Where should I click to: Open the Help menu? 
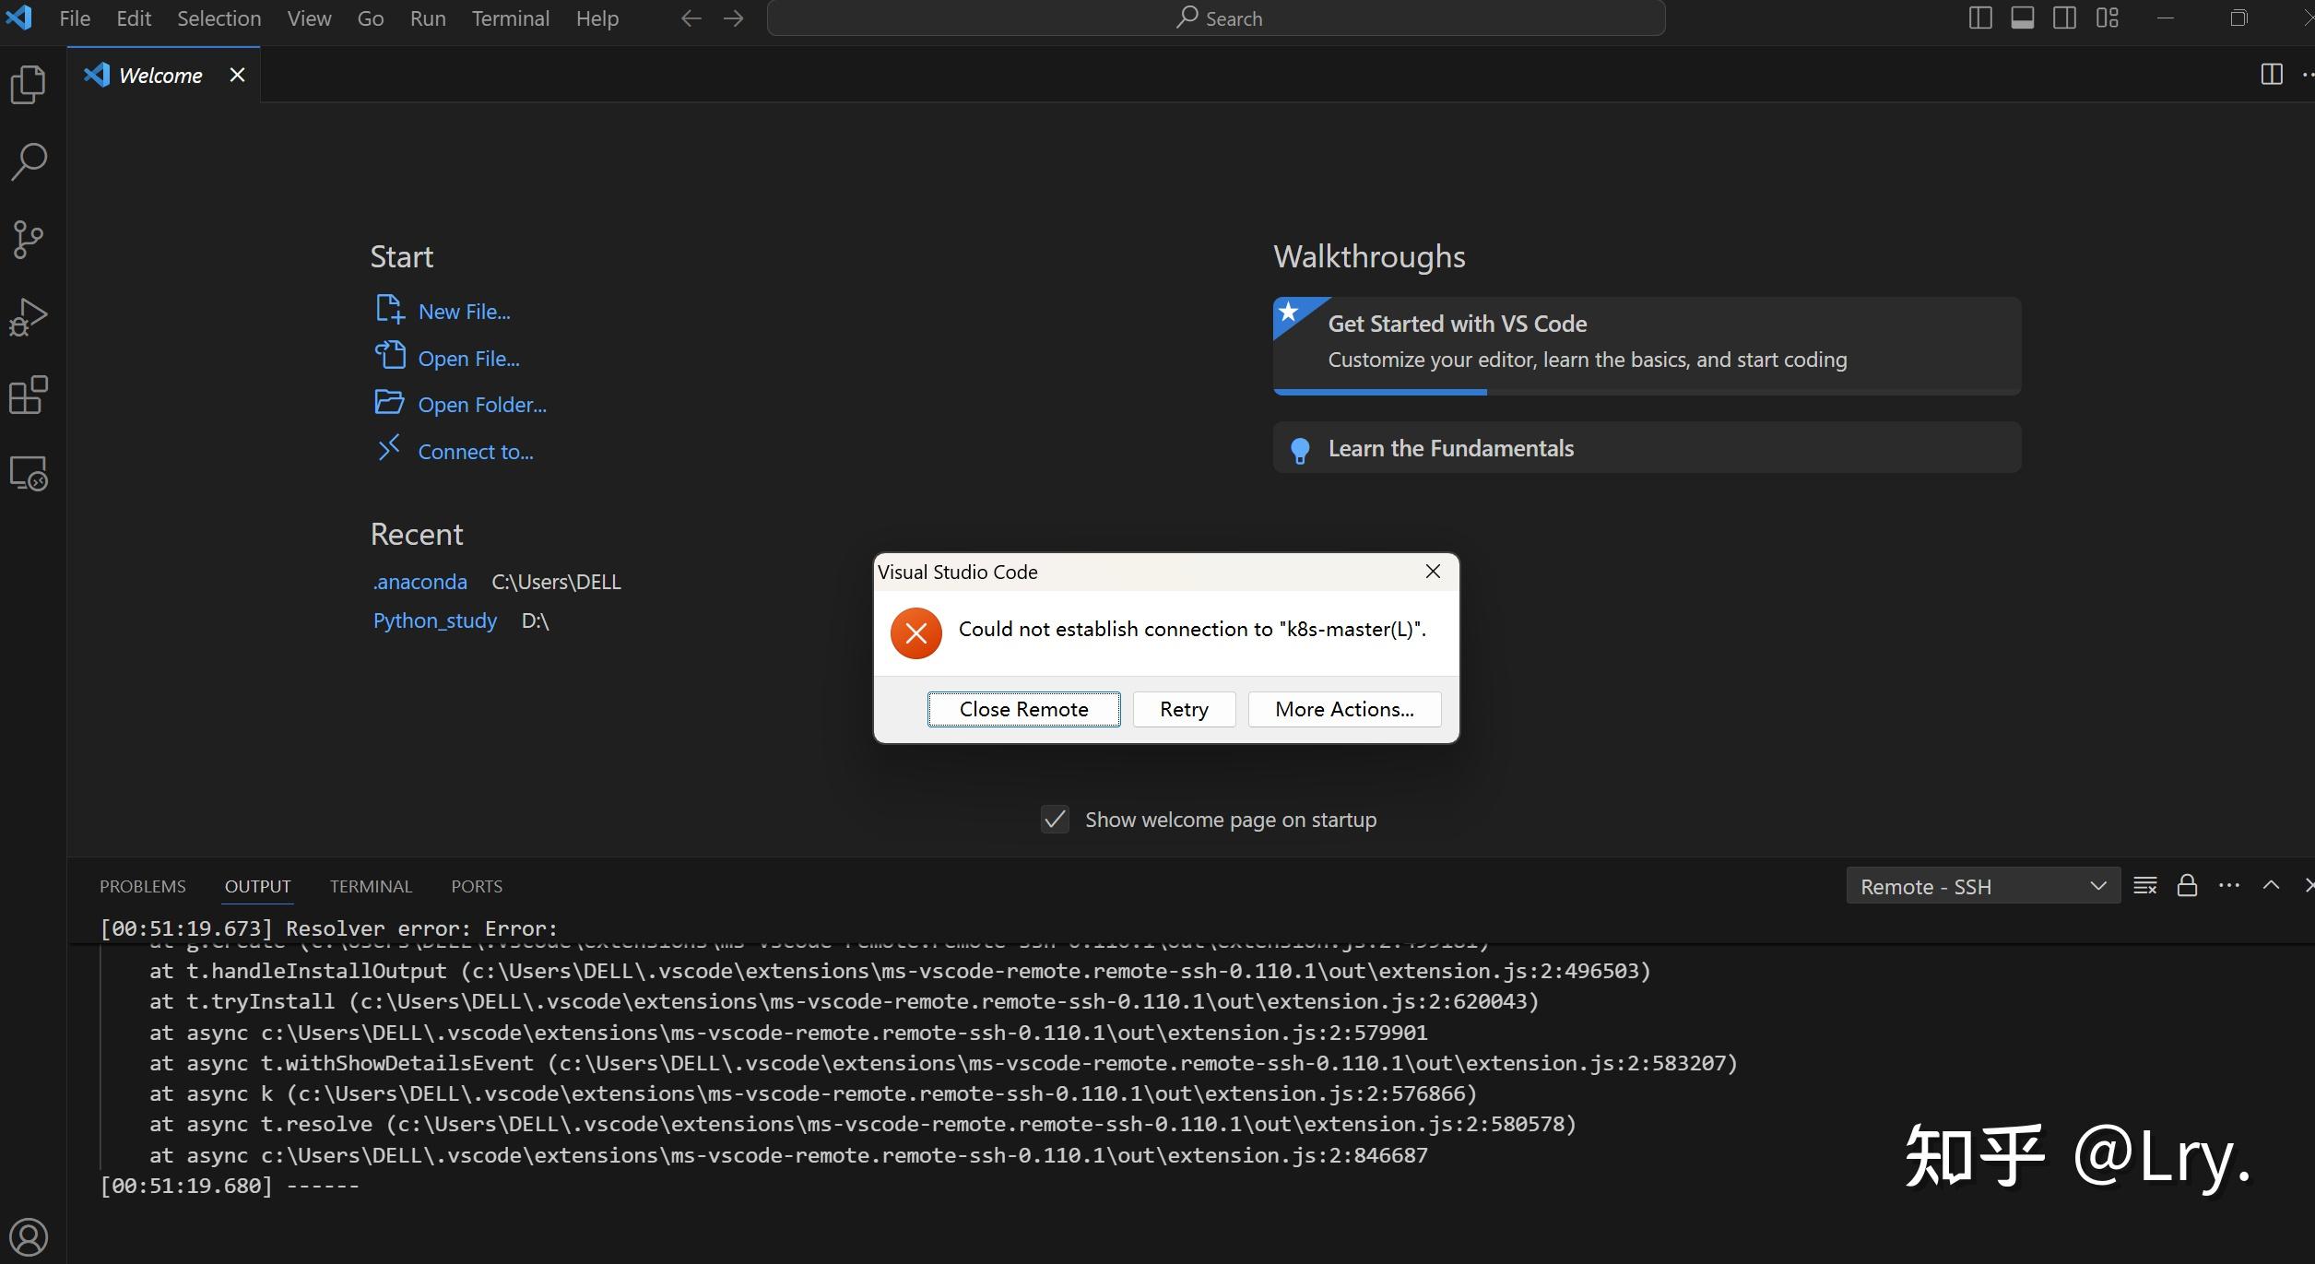coord(596,18)
